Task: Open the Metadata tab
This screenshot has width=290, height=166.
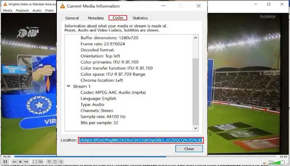Action: [95, 18]
